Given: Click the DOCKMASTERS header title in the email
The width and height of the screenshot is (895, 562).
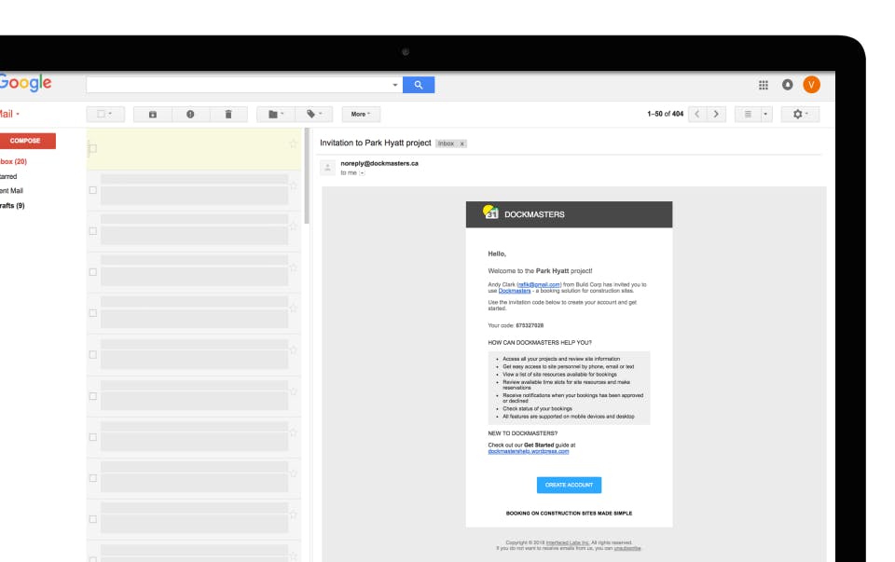Looking at the screenshot, I should [x=534, y=214].
